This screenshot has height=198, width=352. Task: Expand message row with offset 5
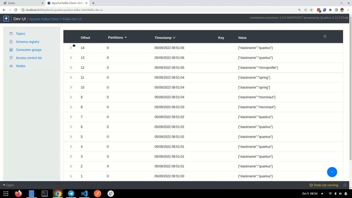71,137
